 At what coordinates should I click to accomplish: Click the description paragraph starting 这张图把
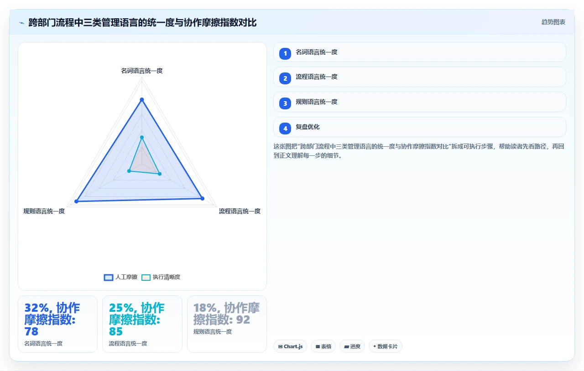pyautogui.click(x=419, y=151)
